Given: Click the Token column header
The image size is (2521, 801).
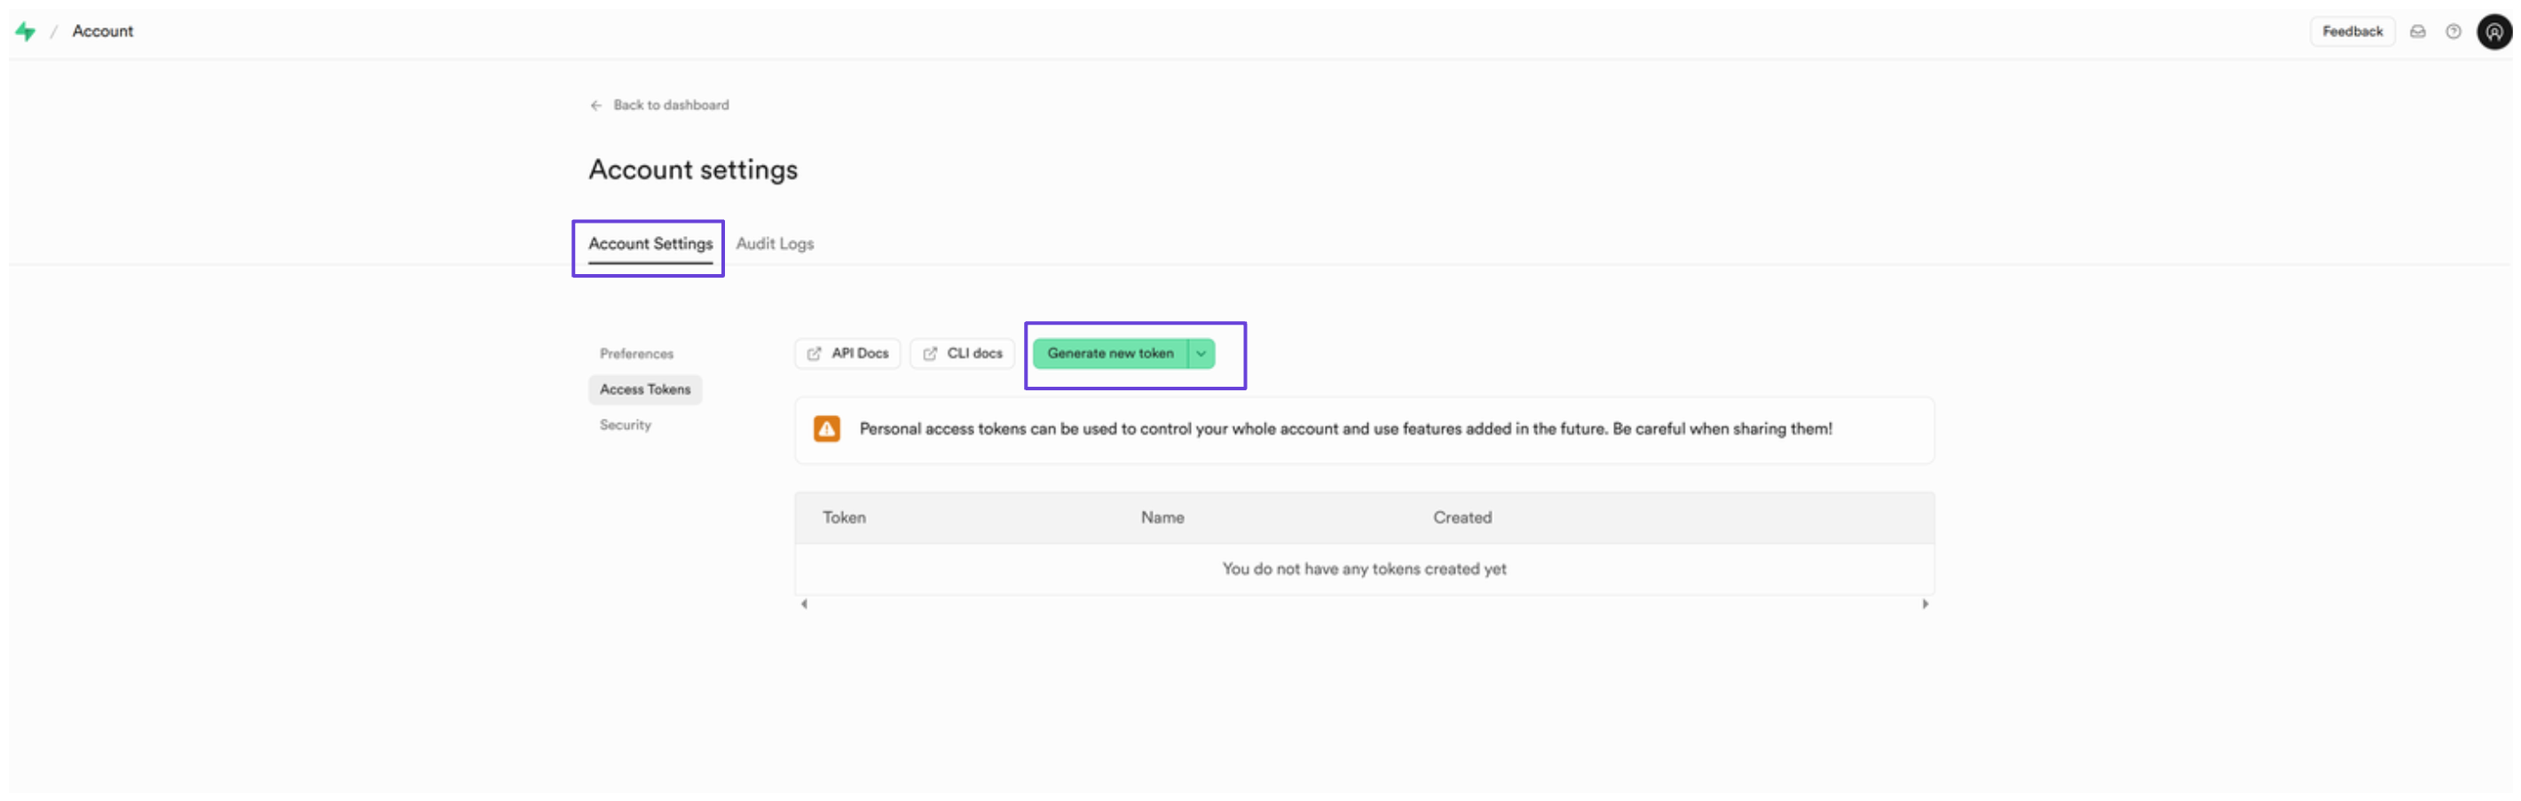Looking at the screenshot, I should tap(844, 517).
